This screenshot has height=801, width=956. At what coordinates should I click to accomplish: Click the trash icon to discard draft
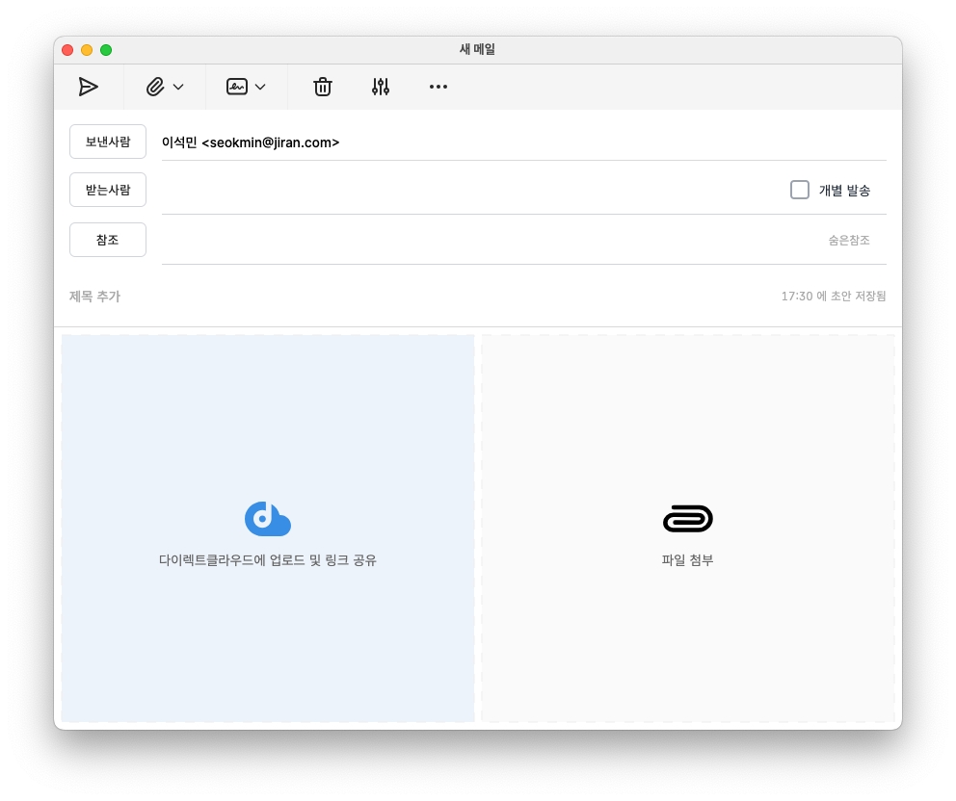pyautogui.click(x=323, y=87)
